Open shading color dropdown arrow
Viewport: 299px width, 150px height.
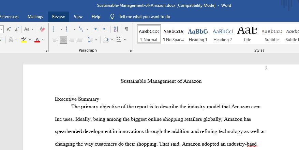[x=112, y=40]
